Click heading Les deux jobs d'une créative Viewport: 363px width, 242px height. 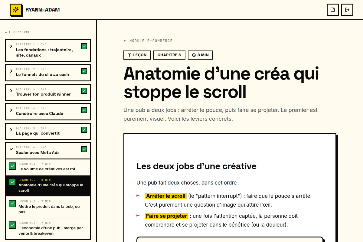pyautogui.click(x=196, y=166)
